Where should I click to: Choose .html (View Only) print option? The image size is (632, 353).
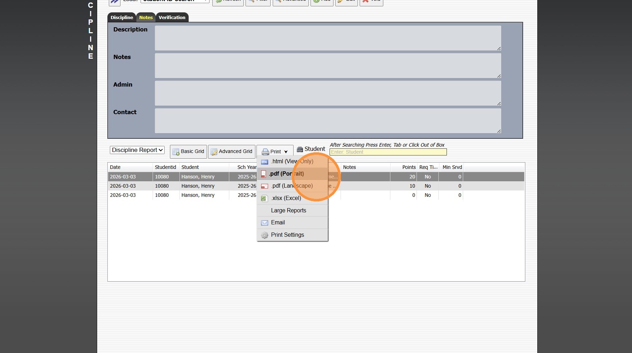(293, 161)
